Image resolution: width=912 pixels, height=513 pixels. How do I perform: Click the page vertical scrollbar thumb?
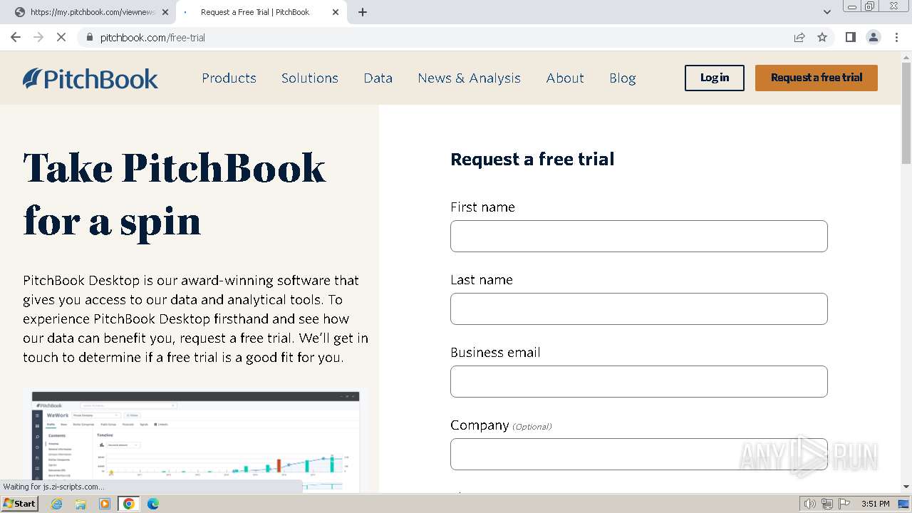point(906,113)
